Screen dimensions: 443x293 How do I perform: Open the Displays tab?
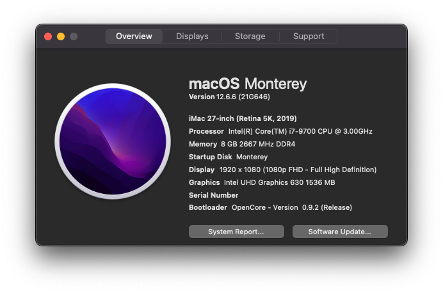click(192, 36)
